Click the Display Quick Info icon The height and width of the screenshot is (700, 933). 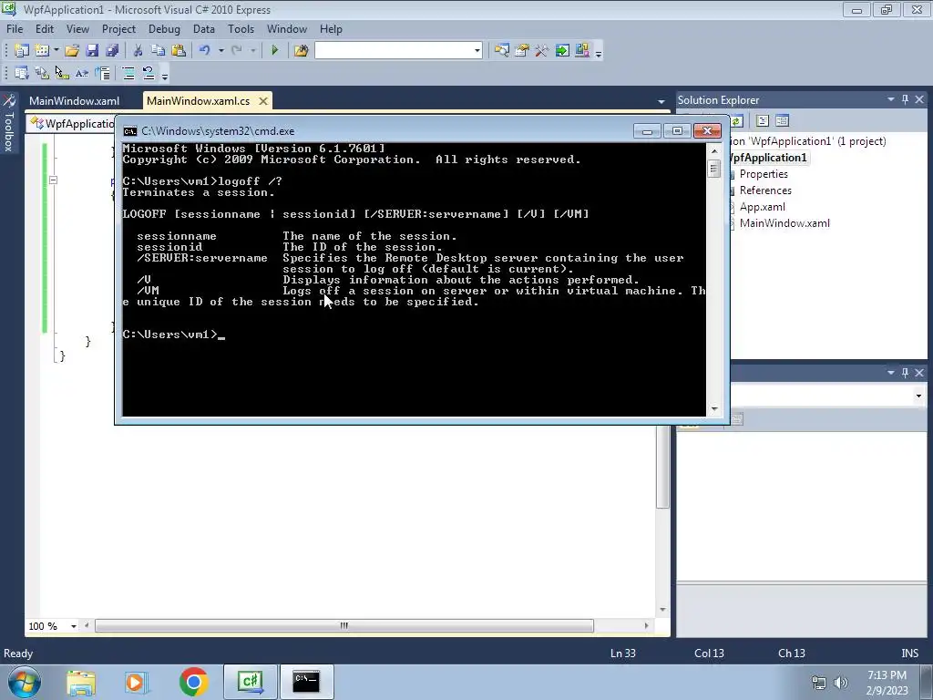[x=62, y=73]
